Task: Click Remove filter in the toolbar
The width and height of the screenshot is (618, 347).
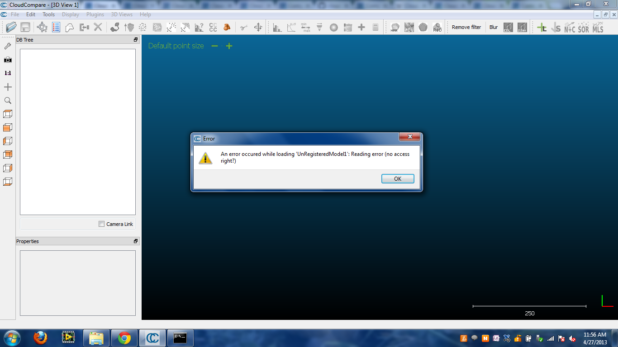Action: click(466, 27)
